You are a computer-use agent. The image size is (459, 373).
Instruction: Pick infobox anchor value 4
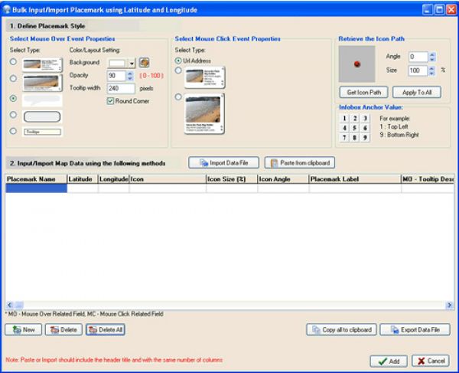pos(344,128)
